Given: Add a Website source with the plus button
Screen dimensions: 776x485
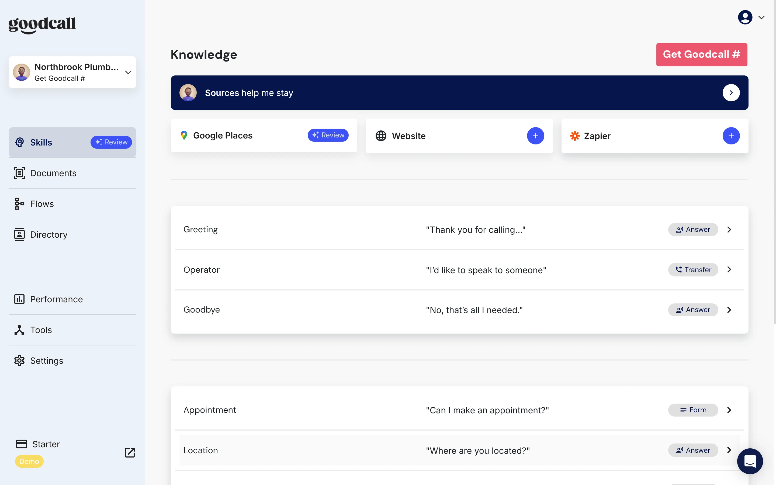Looking at the screenshot, I should pyautogui.click(x=535, y=136).
